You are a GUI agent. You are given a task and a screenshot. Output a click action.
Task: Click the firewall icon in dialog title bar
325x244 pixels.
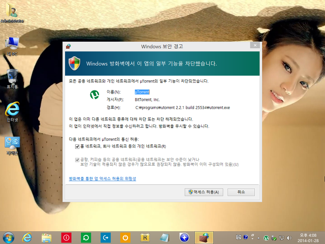pyautogui.click(x=69, y=46)
